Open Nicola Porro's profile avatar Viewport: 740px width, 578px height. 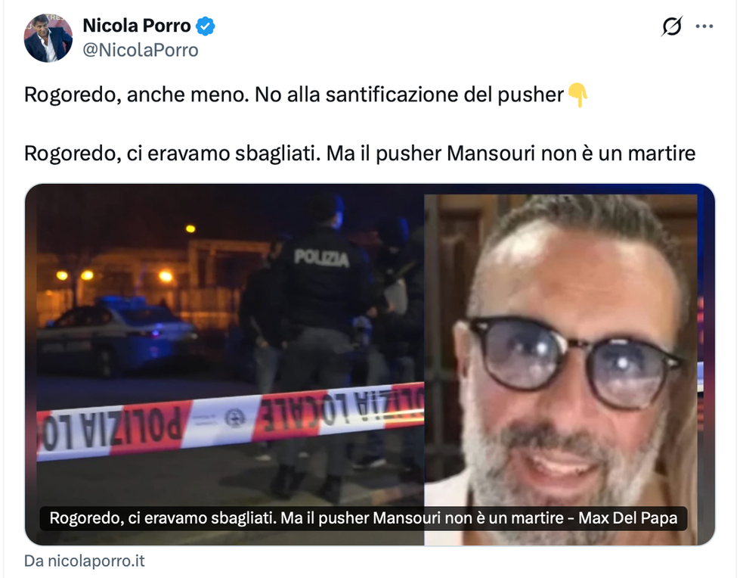pos(48,38)
